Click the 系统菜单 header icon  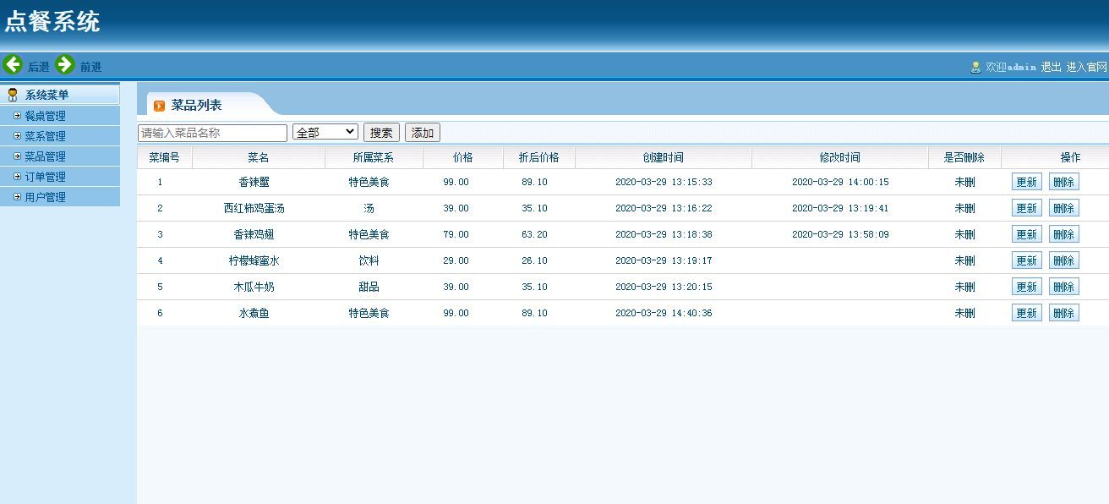tap(12, 95)
